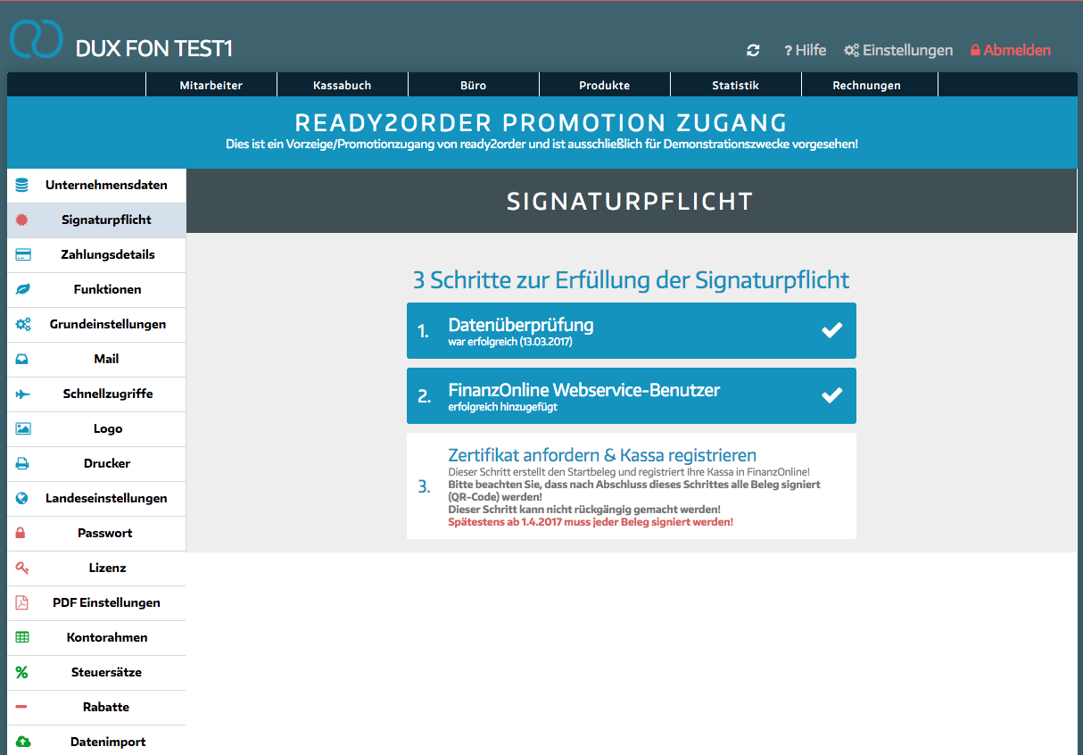Open the Produkte menu
Viewport: 1083px width, 755px height.
pos(605,86)
